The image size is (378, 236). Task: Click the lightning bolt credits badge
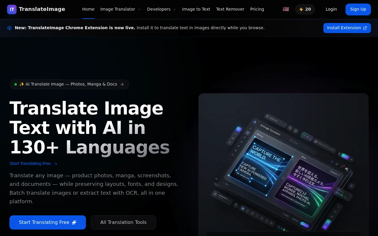coord(305,9)
